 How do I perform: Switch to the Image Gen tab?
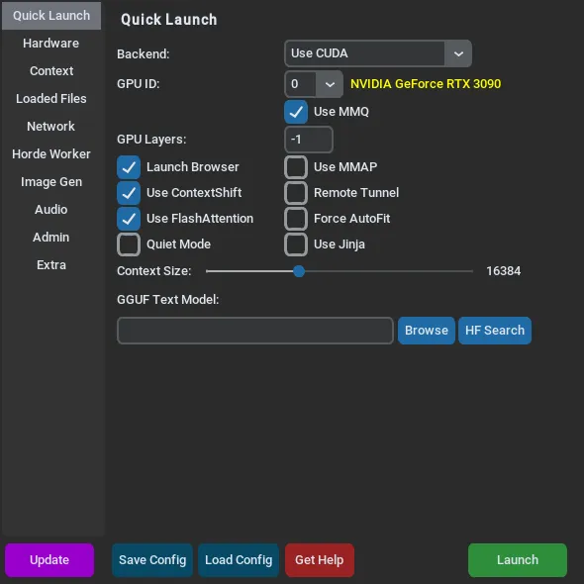pos(51,182)
